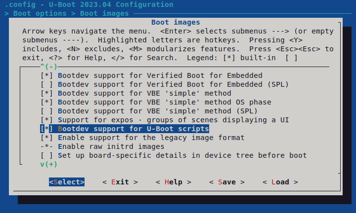This screenshot has width=356, height=213.
Task: Click the Boot images dialog title
Action: (176, 22)
